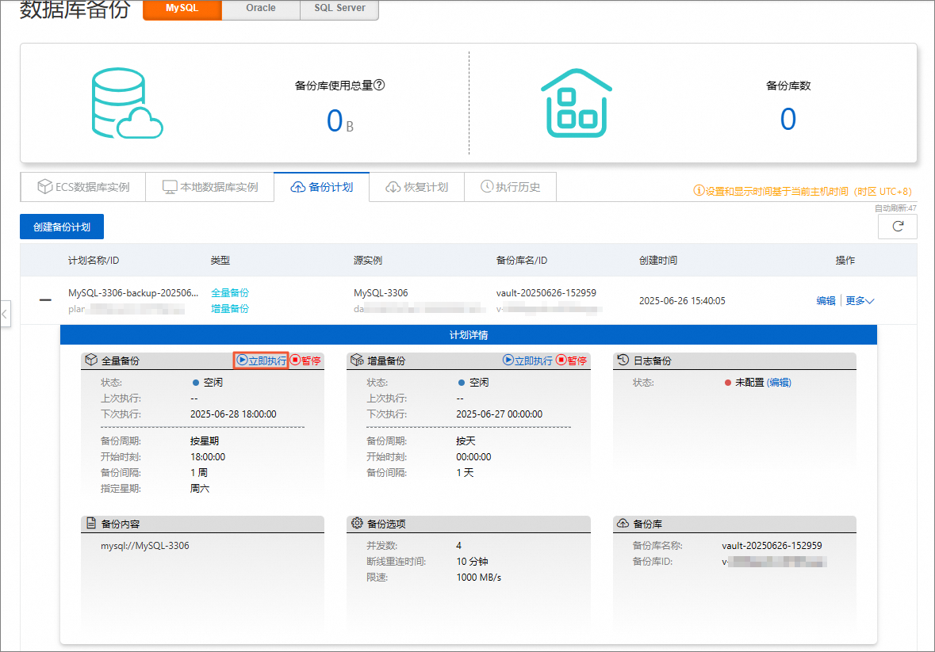Click 编辑 link in 日志备份 status

tap(779, 383)
